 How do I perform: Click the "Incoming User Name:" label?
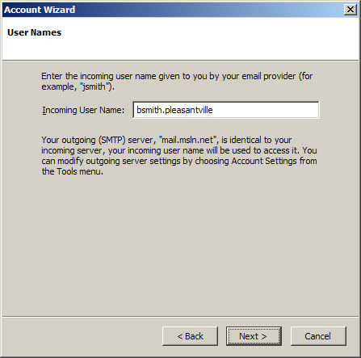(83, 110)
